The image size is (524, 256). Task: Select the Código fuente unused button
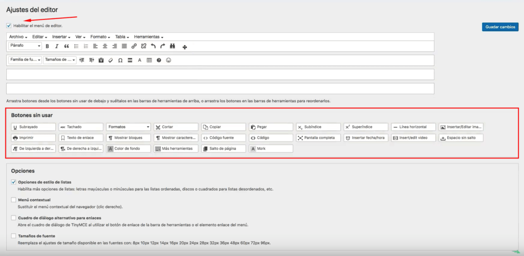click(224, 137)
